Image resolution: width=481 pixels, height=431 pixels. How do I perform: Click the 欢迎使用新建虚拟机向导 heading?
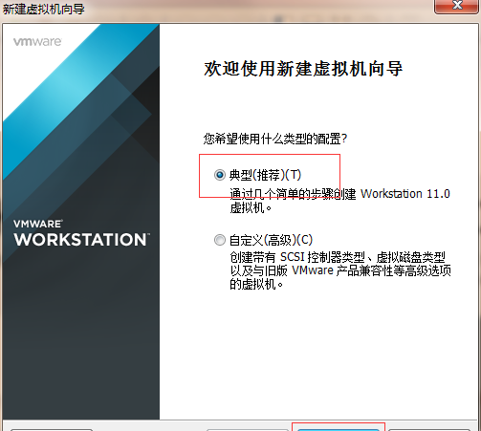pos(303,69)
